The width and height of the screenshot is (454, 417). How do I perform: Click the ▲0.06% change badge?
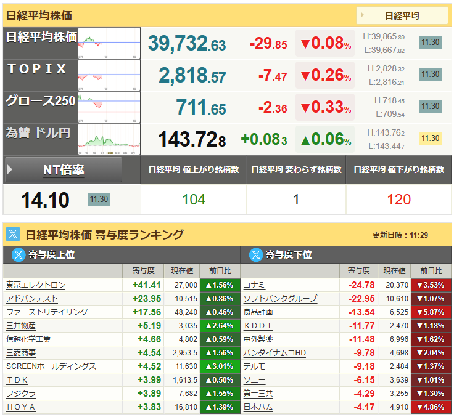pos(325,139)
